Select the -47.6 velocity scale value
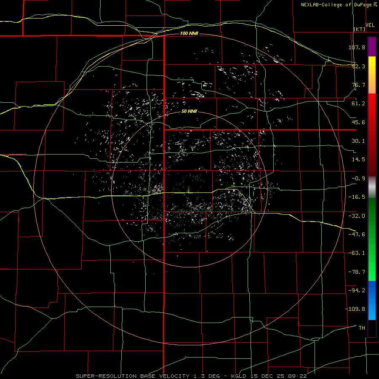This screenshot has height=379, width=379. click(357, 235)
